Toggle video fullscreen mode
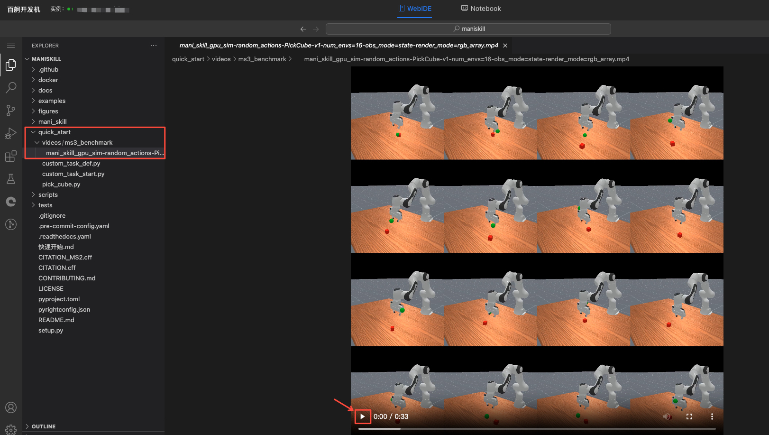The image size is (769, 435). click(689, 416)
